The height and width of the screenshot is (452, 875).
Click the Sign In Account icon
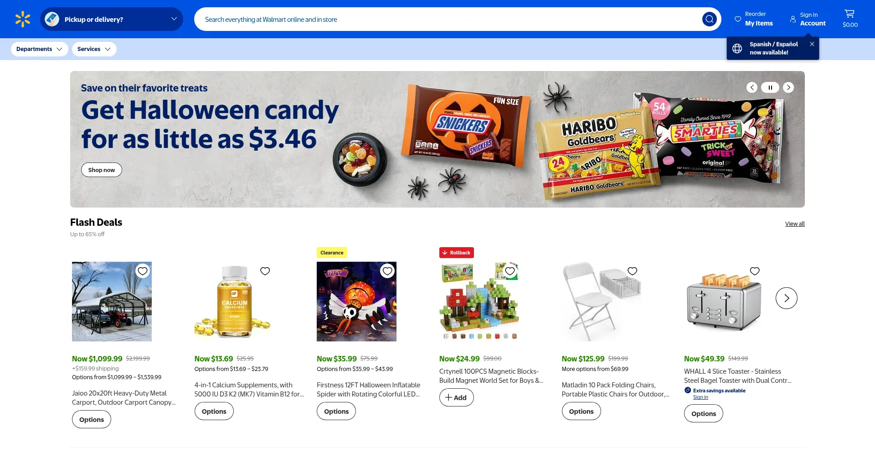(793, 19)
